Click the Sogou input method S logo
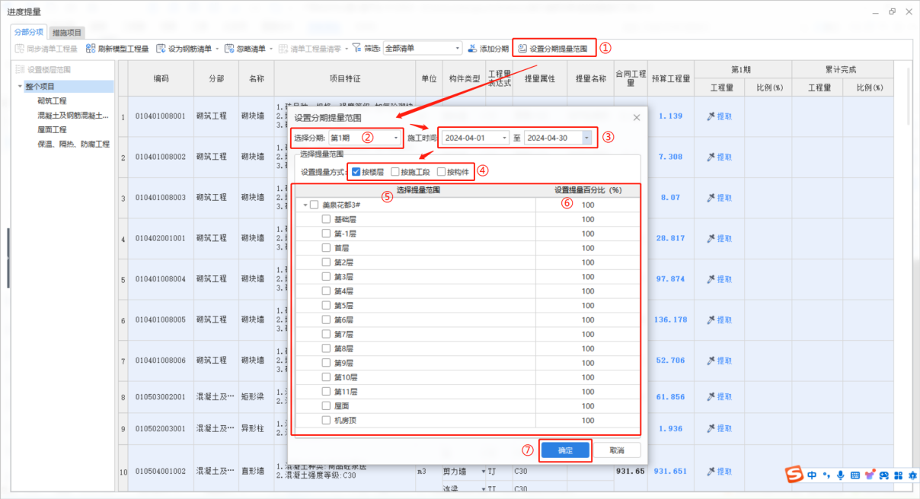Image resolution: width=920 pixels, height=499 pixels. pos(795,475)
